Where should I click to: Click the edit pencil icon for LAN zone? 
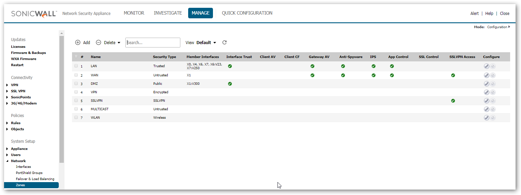click(486, 66)
